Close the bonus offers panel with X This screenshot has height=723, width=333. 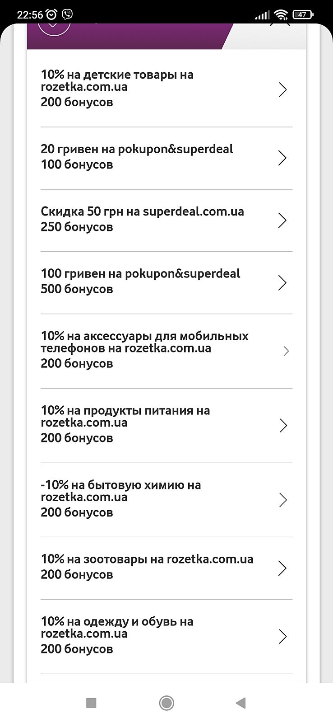[280, 23]
